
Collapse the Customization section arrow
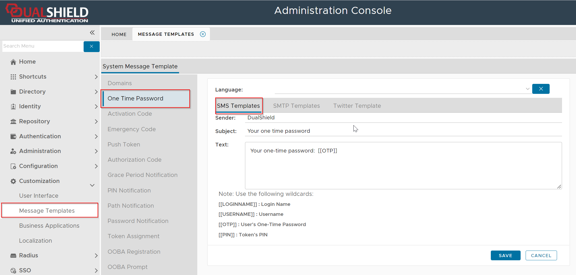pyautogui.click(x=92, y=185)
